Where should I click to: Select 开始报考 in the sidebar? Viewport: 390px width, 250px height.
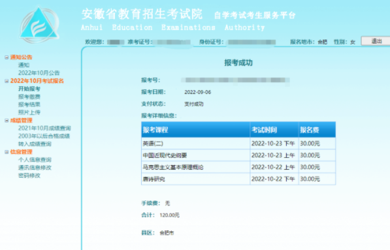[29, 89]
